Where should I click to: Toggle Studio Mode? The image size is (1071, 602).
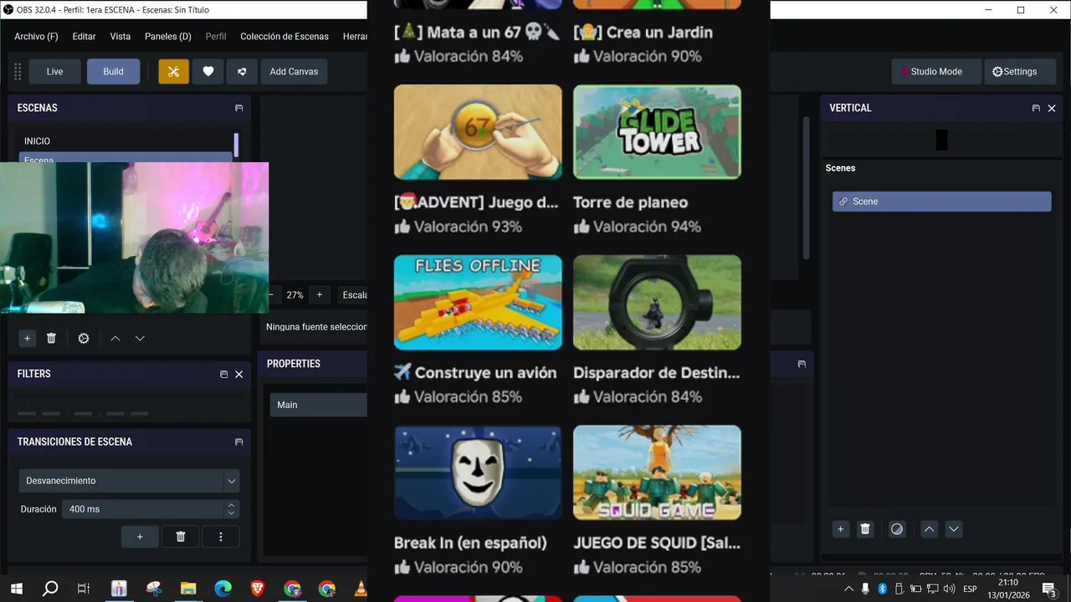[x=935, y=72]
